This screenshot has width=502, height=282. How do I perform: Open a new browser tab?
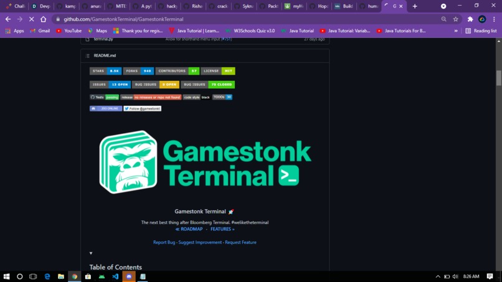click(x=415, y=6)
